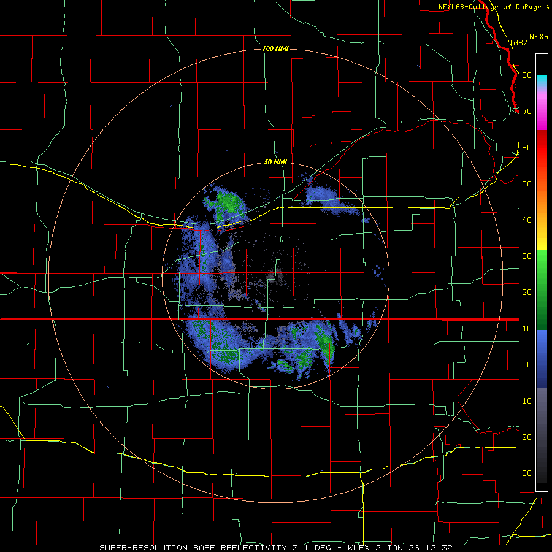
Task: Click the [dBZ] units label
Action: tap(521, 43)
